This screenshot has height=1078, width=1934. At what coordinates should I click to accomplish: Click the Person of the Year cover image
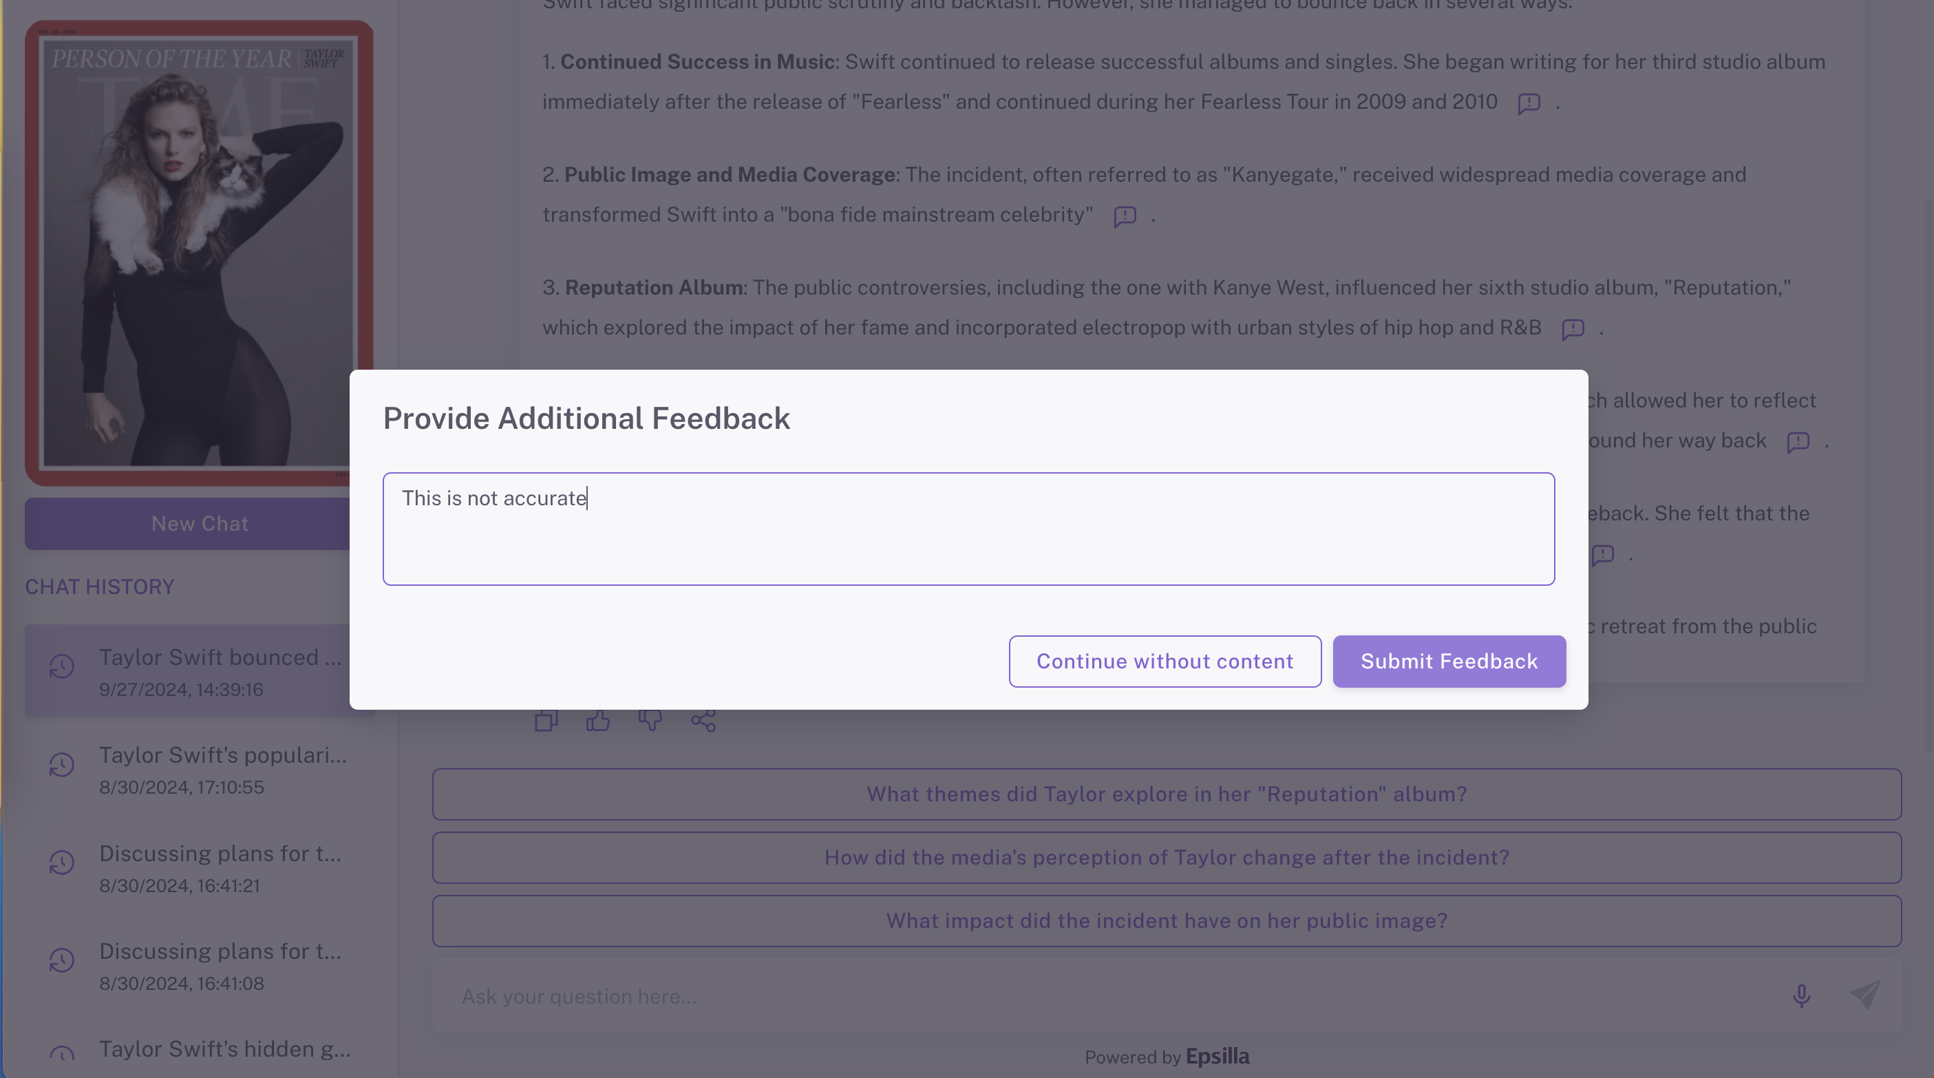(x=199, y=253)
